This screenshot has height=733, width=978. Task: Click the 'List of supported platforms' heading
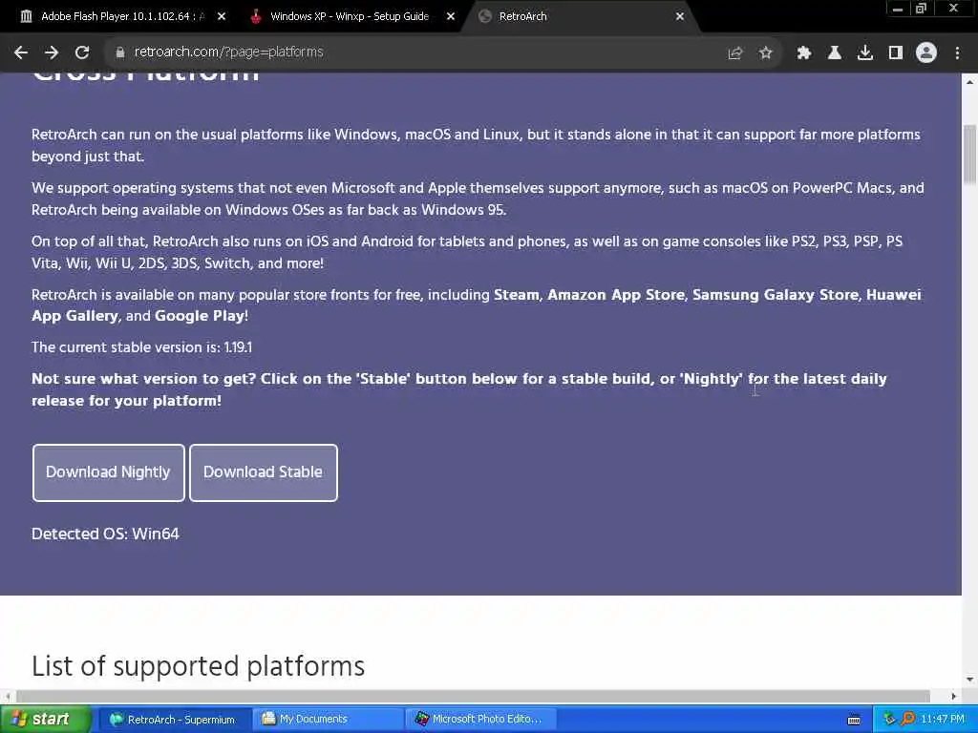198,665
